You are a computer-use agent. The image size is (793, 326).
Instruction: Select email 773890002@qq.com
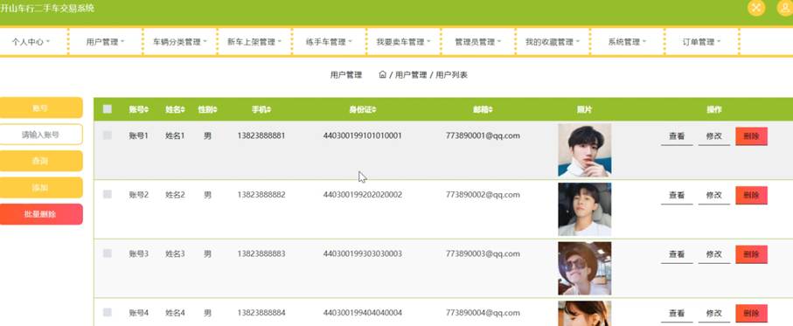483,195
